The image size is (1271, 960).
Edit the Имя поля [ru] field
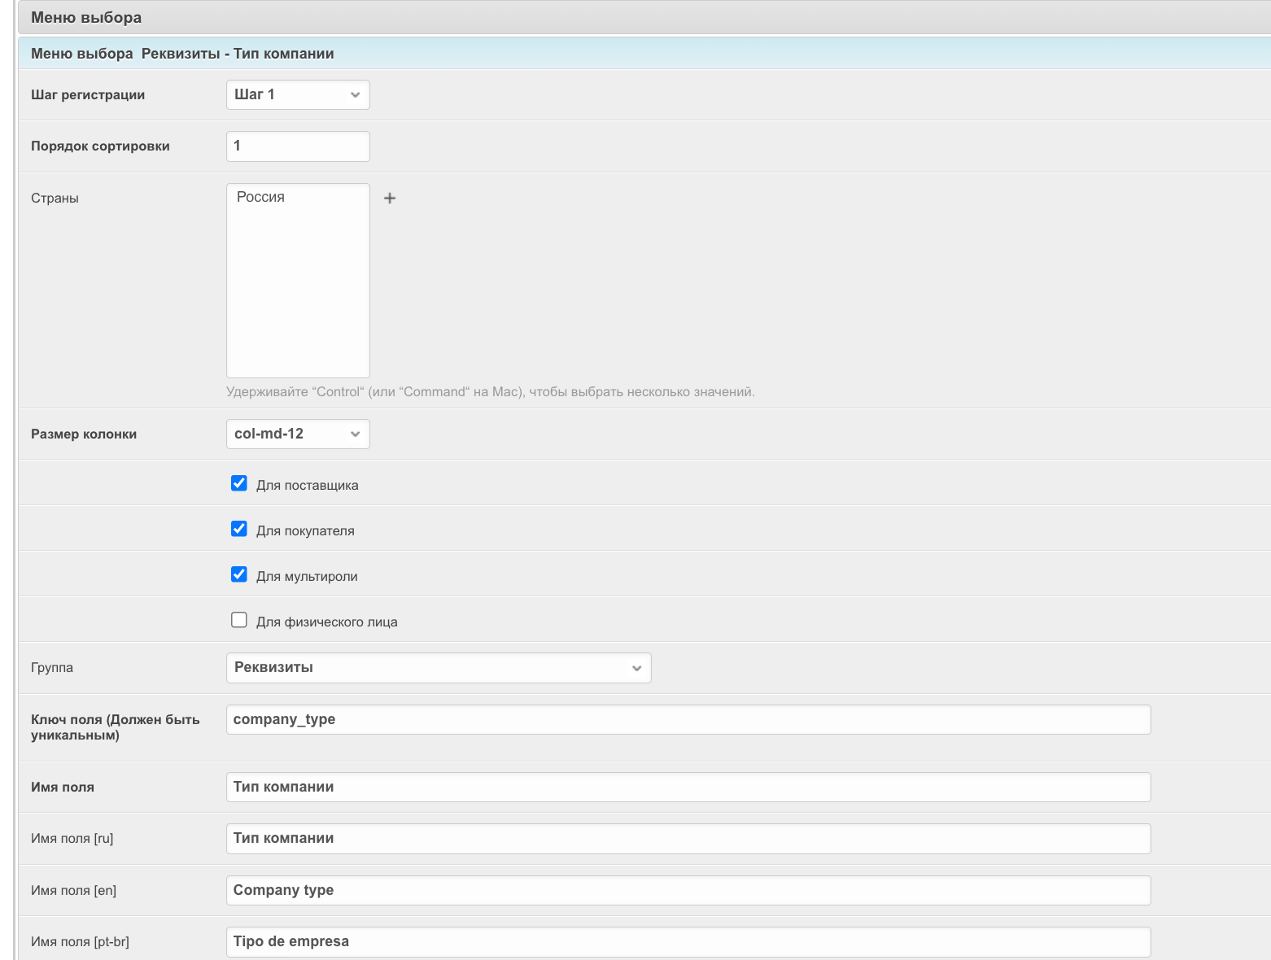[x=688, y=838]
